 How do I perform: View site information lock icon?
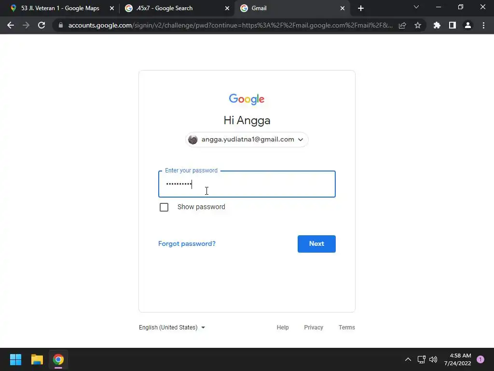click(x=61, y=25)
